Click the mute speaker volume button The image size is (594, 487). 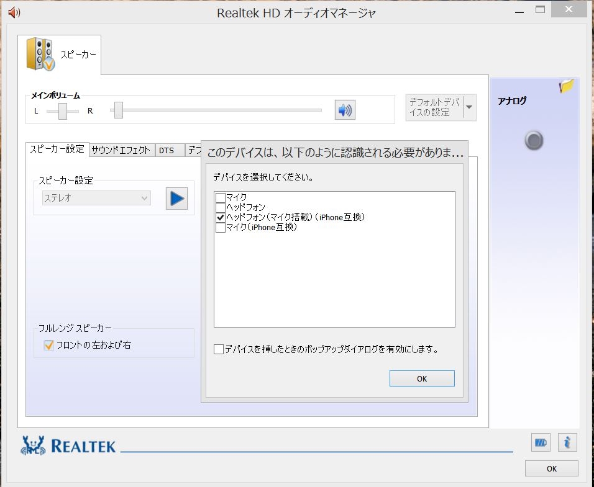tap(345, 110)
